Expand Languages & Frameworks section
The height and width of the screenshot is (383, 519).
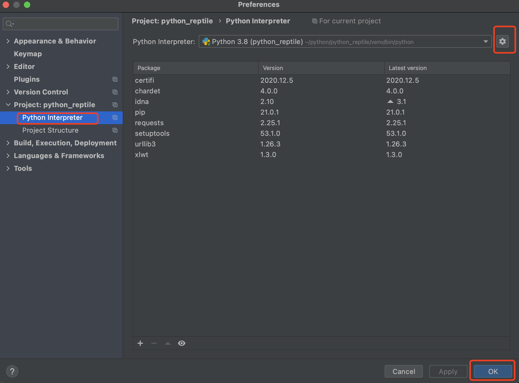(x=8, y=156)
